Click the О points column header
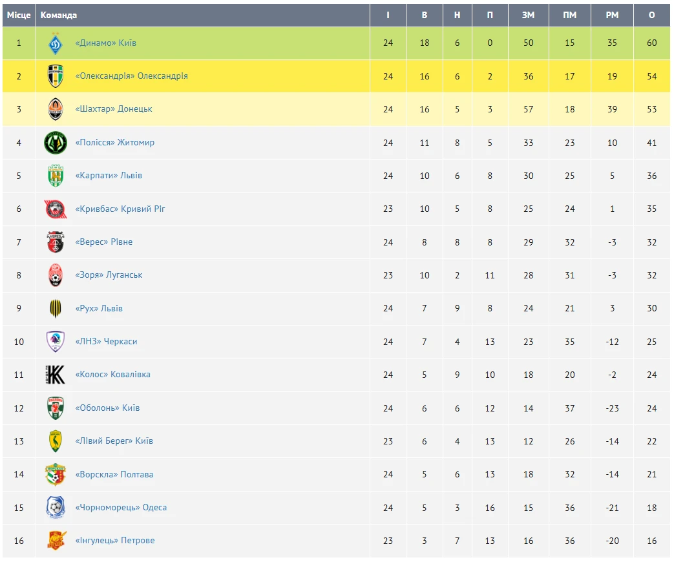 [x=651, y=15]
